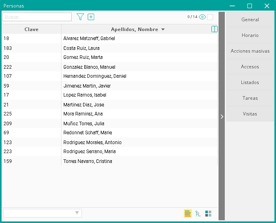Screen dimensions: 276x223
Task: Select row Mora Ramirez, Ana
Action: [x=110, y=114]
